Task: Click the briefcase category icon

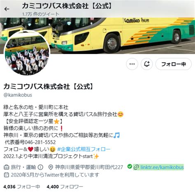Action: pyautogui.click(x=6, y=167)
